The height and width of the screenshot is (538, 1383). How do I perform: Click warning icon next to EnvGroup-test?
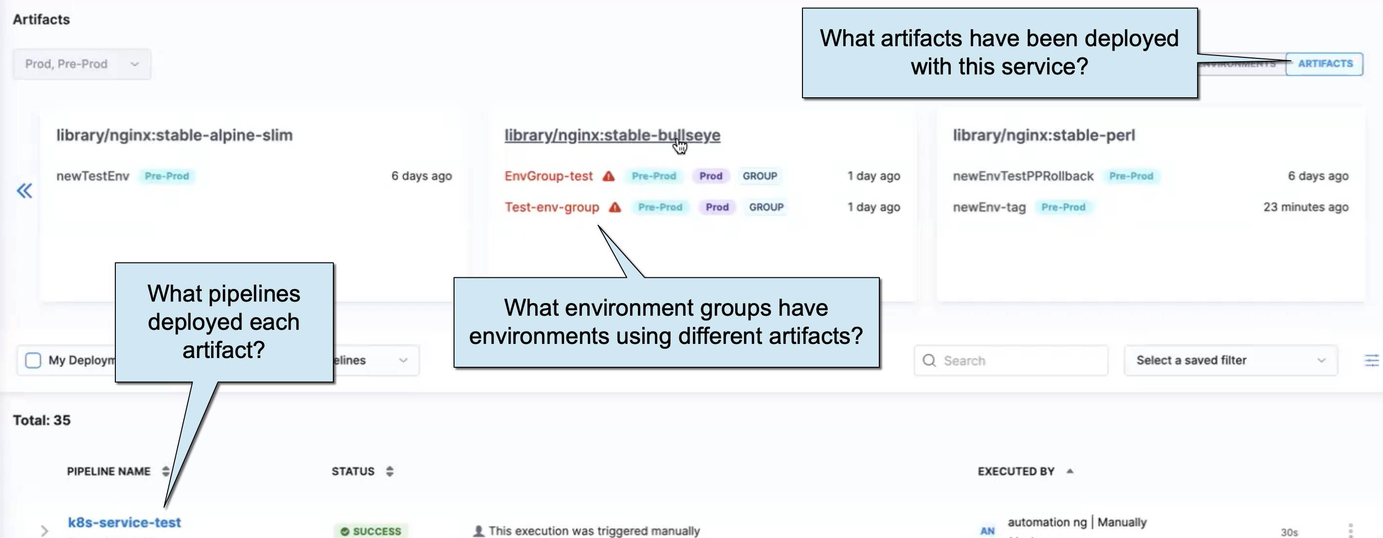608,176
